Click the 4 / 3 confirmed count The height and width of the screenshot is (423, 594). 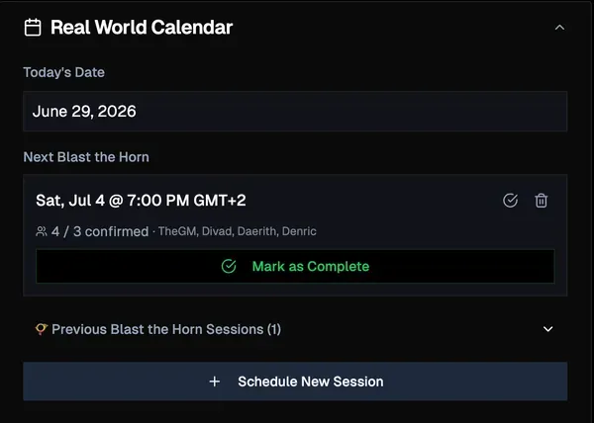(x=100, y=231)
